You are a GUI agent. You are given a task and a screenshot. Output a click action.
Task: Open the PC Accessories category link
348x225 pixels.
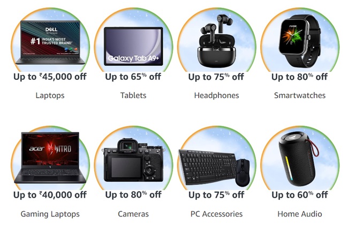point(217,214)
